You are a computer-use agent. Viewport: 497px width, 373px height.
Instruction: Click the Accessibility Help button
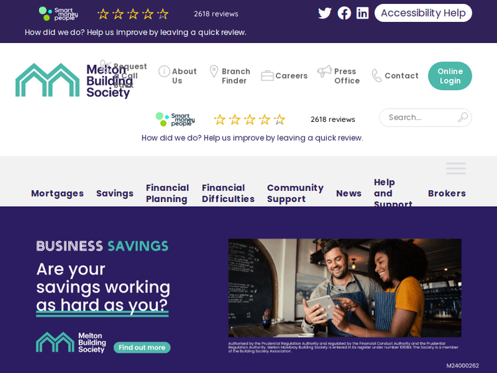pos(423,13)
